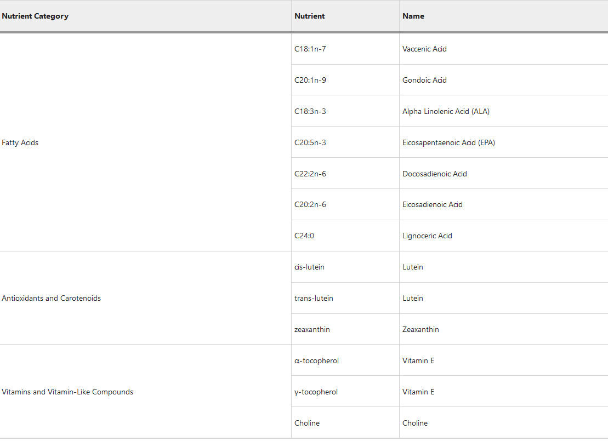
Task: Click the Vaccenic Acid name cell
Action: click(x=504, y=49)
